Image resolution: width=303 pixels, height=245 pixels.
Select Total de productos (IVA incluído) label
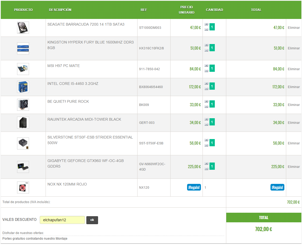tap(26, 202)
